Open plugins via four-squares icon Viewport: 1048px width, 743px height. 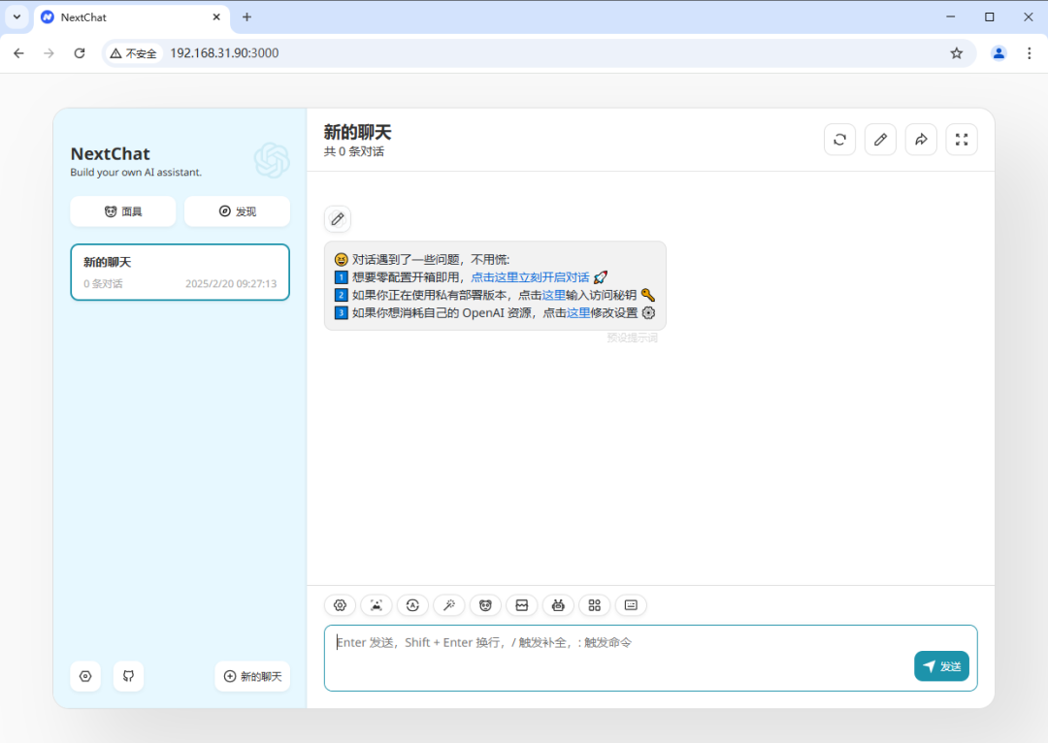594,605
